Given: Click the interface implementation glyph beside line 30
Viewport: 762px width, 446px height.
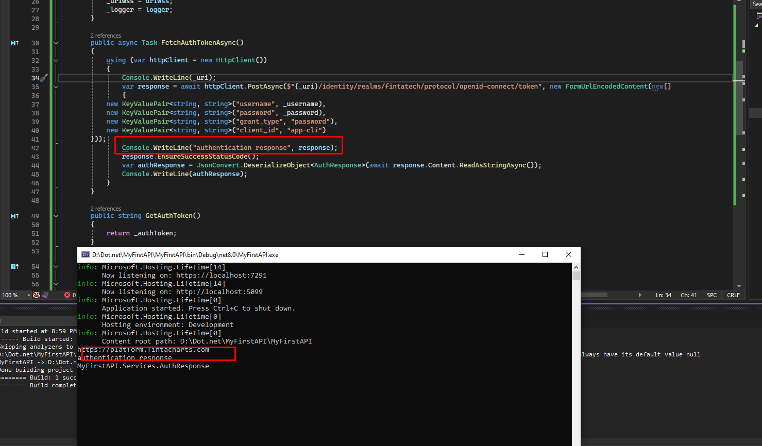Looking at the screenshot, I should 14,43.
